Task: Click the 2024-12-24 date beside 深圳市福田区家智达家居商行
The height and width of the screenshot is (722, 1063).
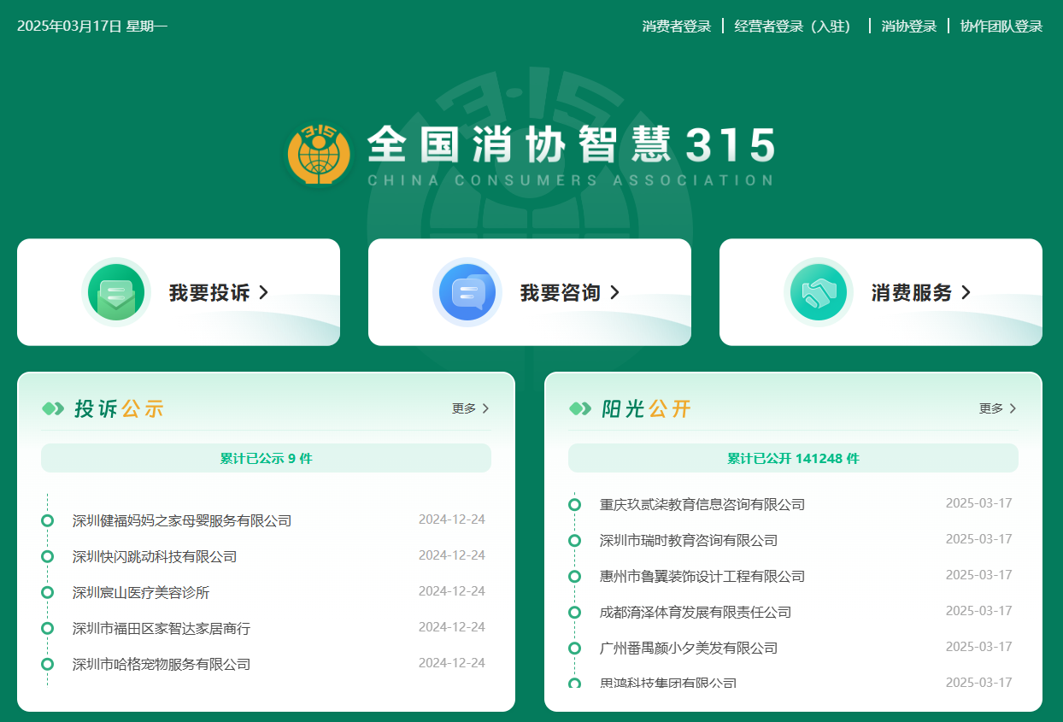Action: coord(452,627)
